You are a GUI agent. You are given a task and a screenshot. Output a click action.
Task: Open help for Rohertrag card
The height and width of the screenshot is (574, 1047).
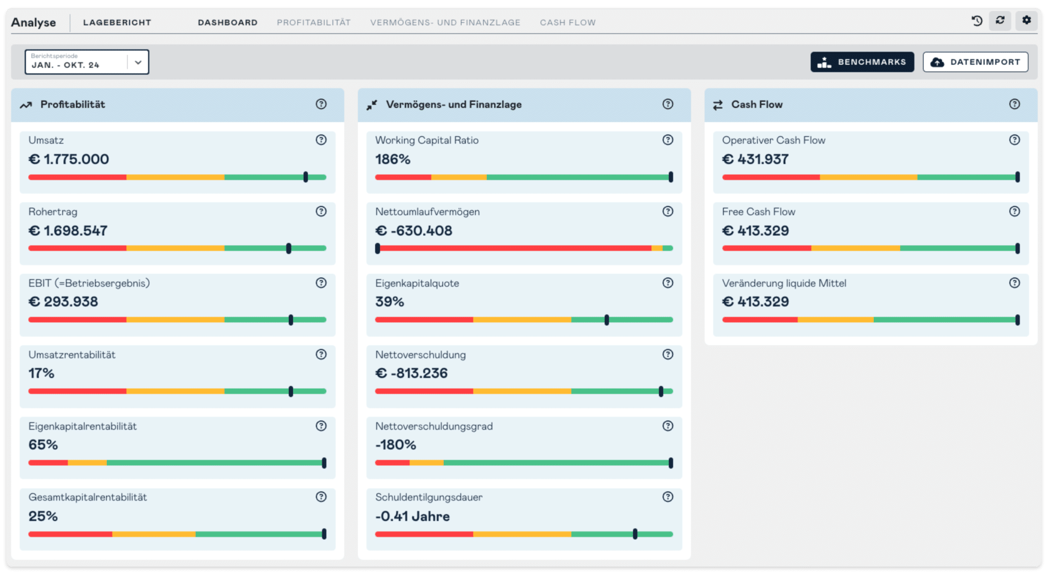(x=321, y=211)
